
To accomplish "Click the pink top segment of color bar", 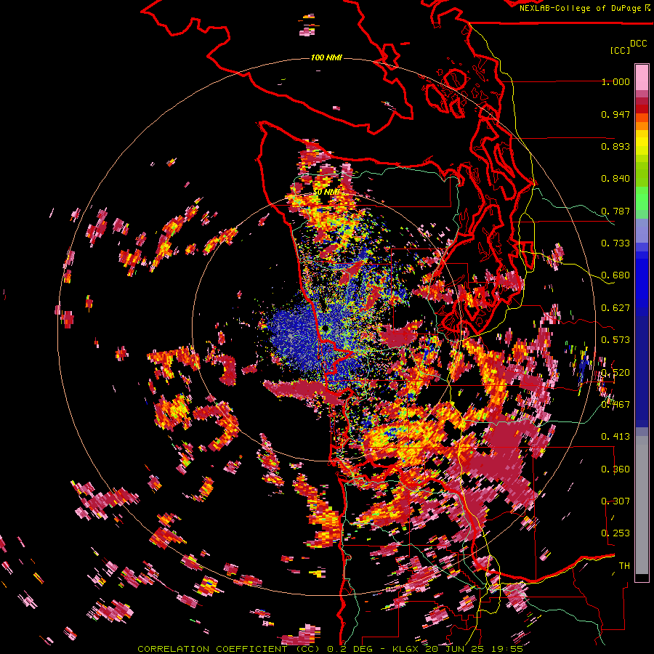I will [642, 77].
